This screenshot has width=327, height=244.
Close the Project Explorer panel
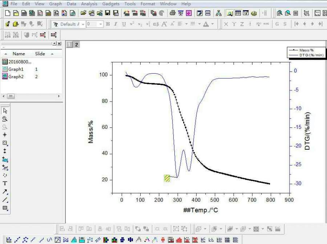(x=60, y=43)
